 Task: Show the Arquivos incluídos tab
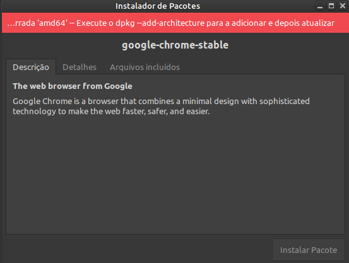point(145,67)
